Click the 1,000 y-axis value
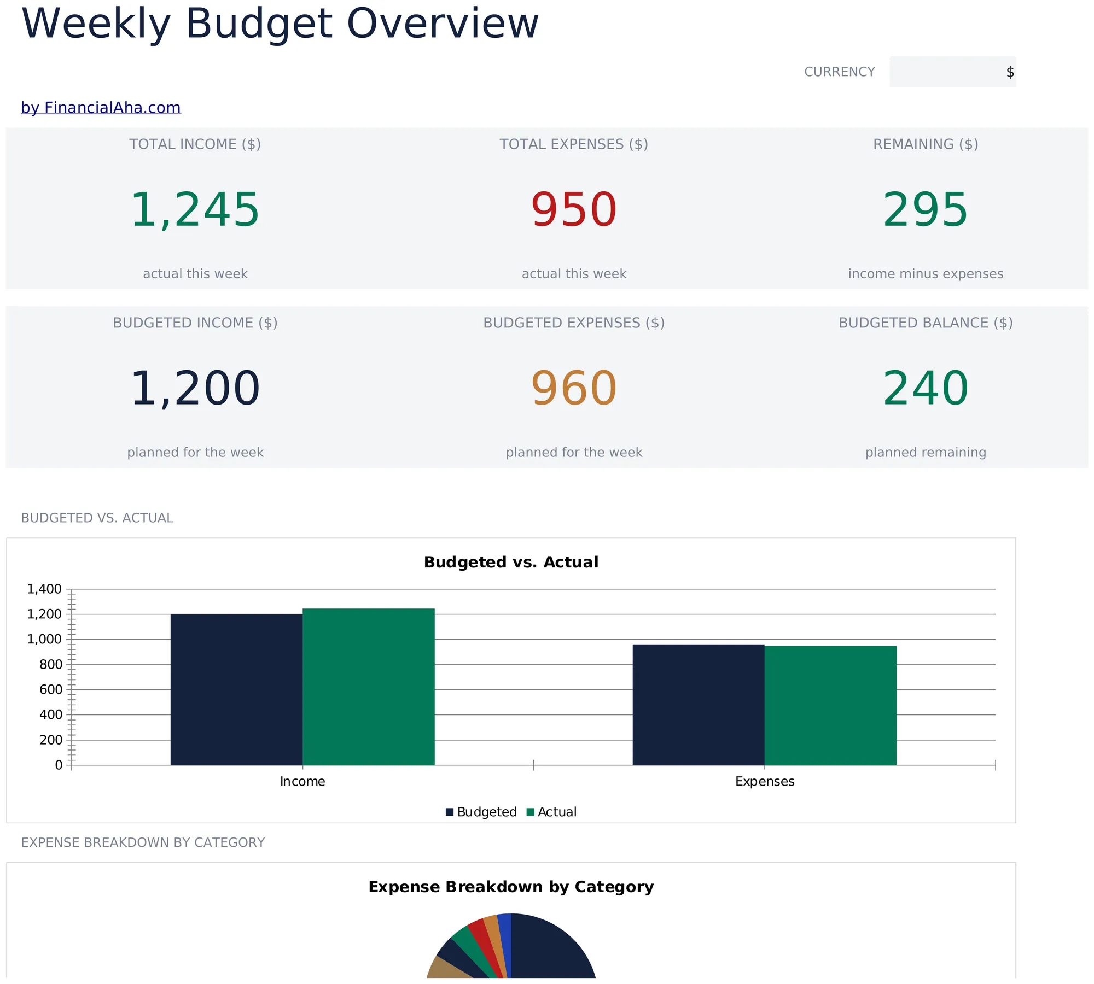This screenshot has width=1094, height=984. (44, 639)
